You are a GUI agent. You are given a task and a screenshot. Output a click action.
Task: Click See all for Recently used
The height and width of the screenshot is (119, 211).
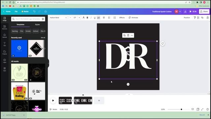point(43,38)
